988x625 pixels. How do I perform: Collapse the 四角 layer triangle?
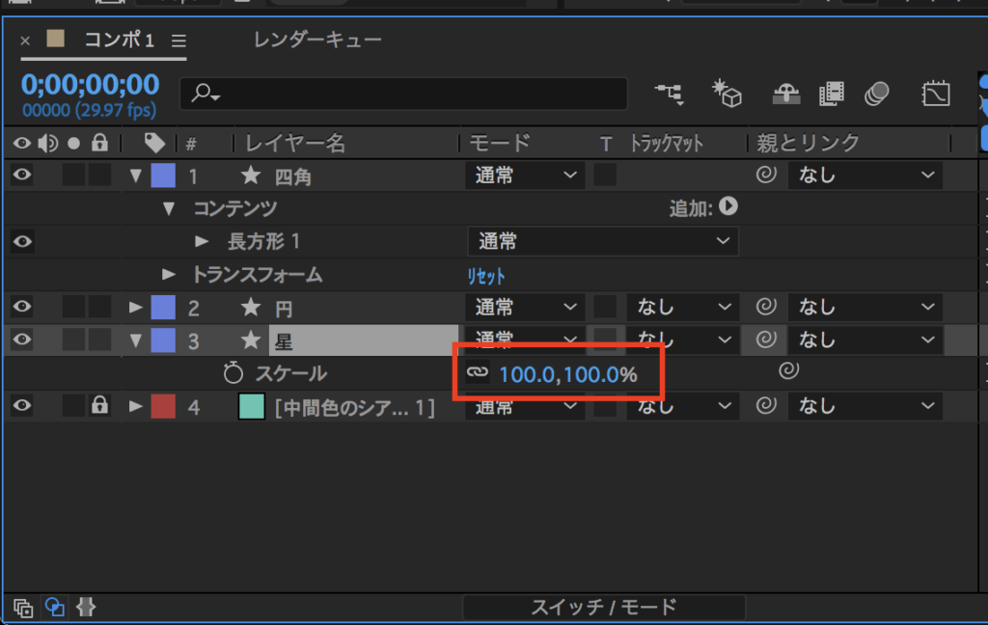(135, 176)
